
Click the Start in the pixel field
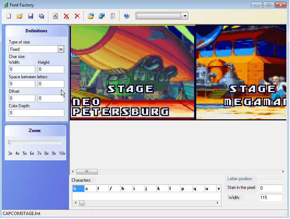tap(271, 188)
